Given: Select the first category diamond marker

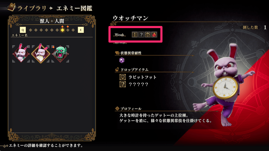Looking at the screenshot, I should point(30,30).
